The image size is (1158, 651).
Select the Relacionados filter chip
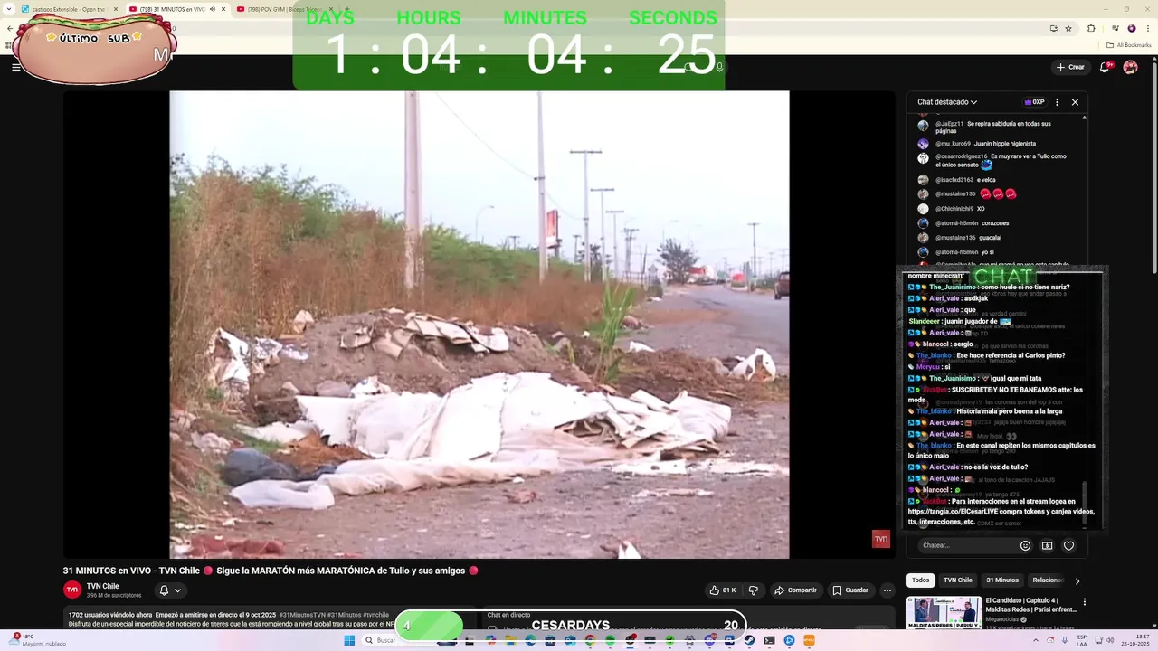pyautogui.click(x=1048, y=580)
